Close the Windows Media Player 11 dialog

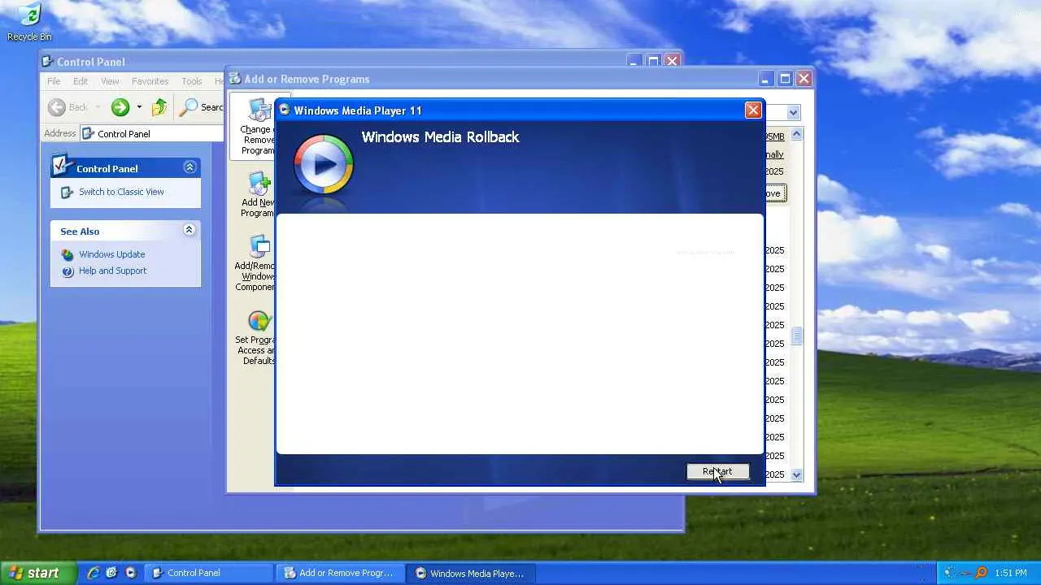point(753,110)
